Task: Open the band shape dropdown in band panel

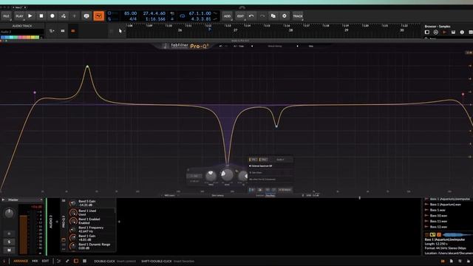Action: click(x=194, y=176)
